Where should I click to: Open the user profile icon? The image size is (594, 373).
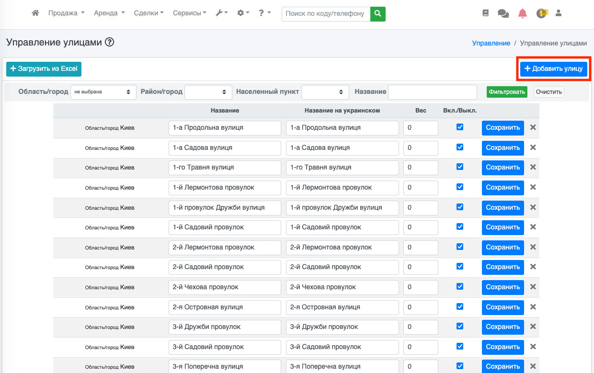pos(558,13)
